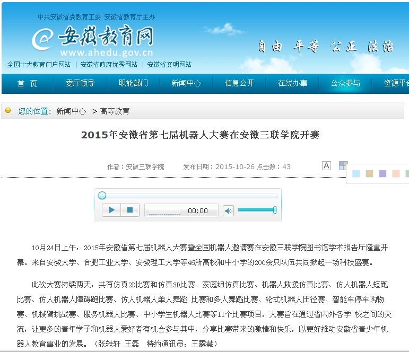Open the 首页 home menu
409x352 pixels.
coord(28,83)
